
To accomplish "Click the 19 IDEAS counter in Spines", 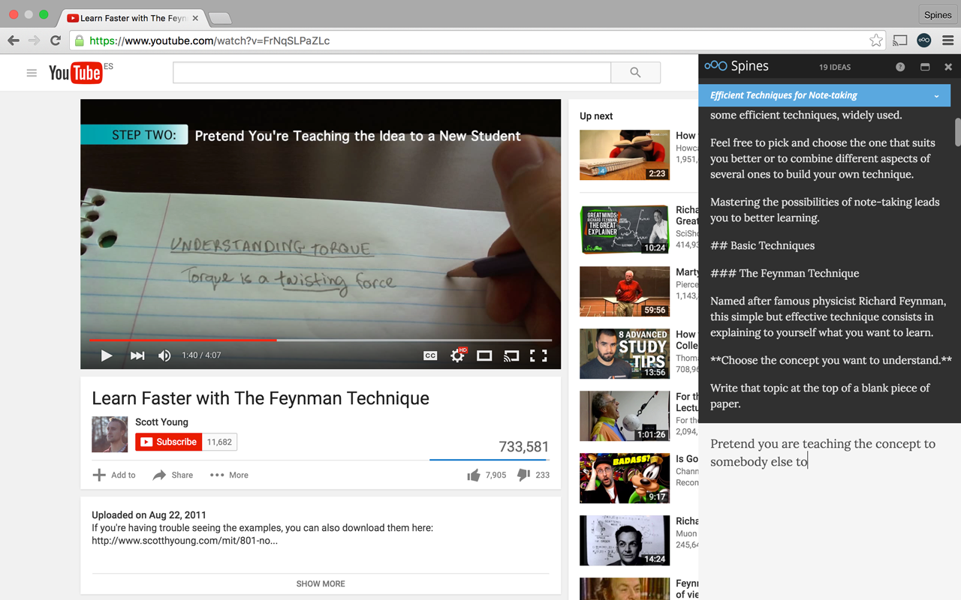I will [835, 67].
